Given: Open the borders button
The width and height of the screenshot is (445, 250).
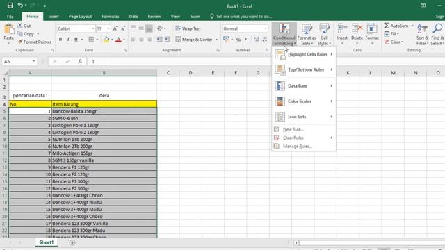Looking at the screenshot, I should click(91, 40).
